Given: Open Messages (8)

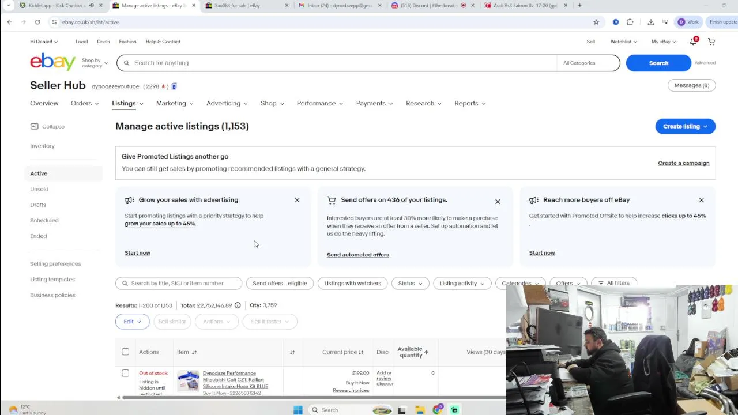Looking at the screenshot, I should [692, 85].
